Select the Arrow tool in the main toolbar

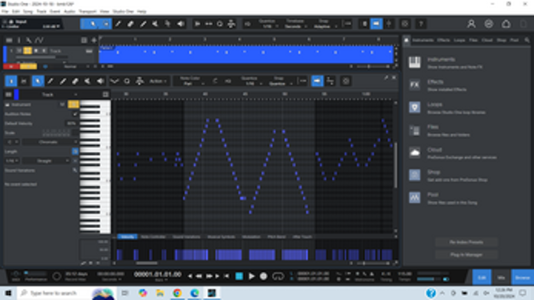(93, 24)
